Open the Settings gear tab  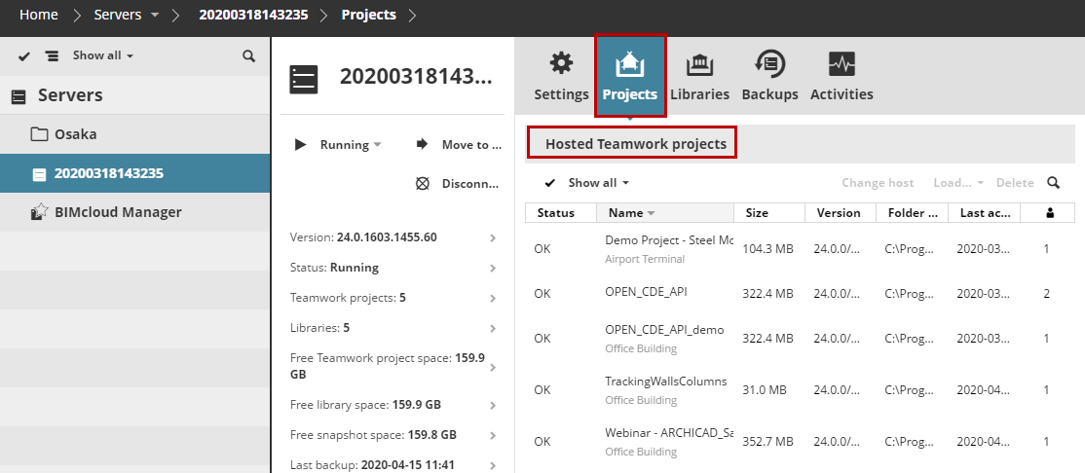tap(561, 76)
